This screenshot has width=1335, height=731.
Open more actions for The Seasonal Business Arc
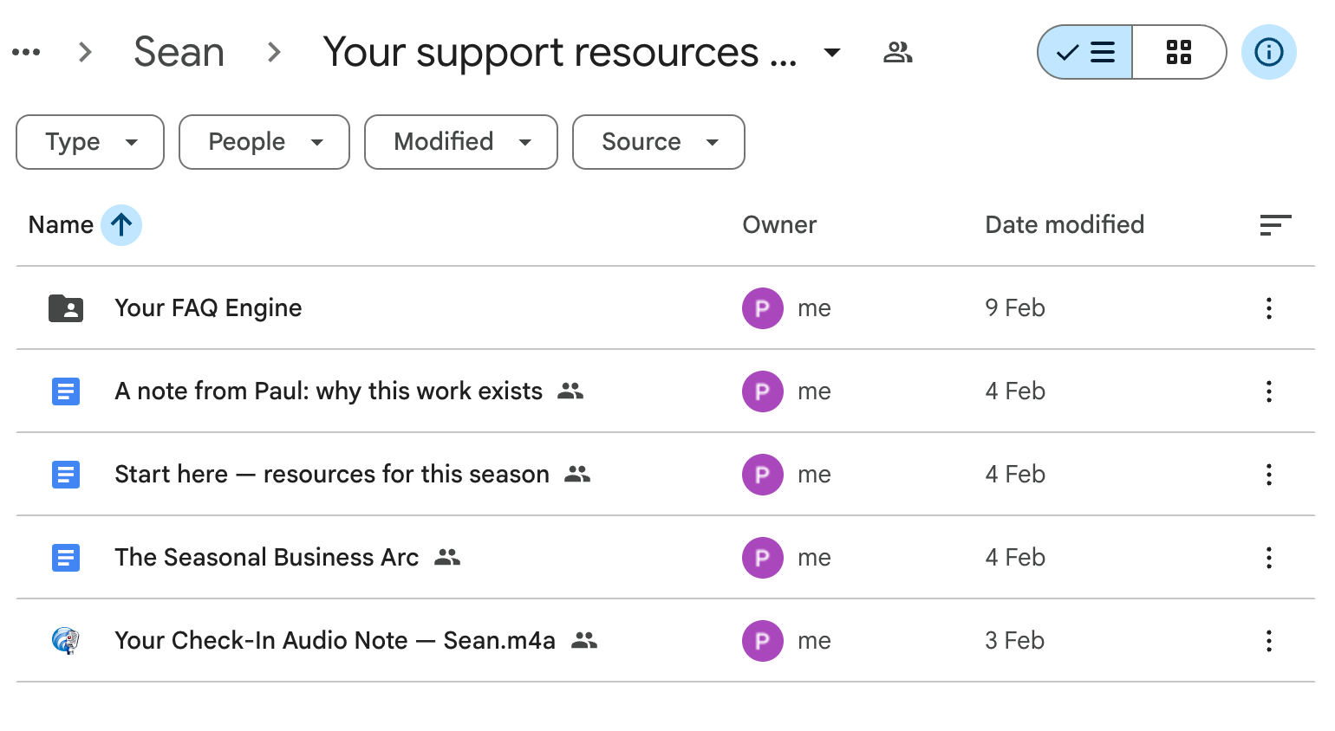tap(1268, 558)
